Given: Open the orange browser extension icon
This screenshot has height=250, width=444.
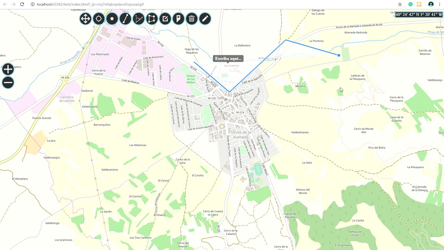Looking at the screenshot, I should pyautogui.click(x=419, y=4).
